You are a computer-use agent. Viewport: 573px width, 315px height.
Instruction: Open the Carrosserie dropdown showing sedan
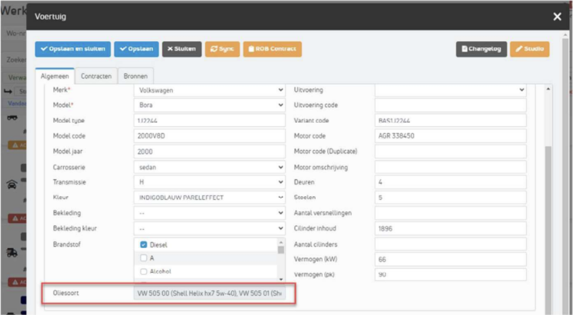pos(209,167)
